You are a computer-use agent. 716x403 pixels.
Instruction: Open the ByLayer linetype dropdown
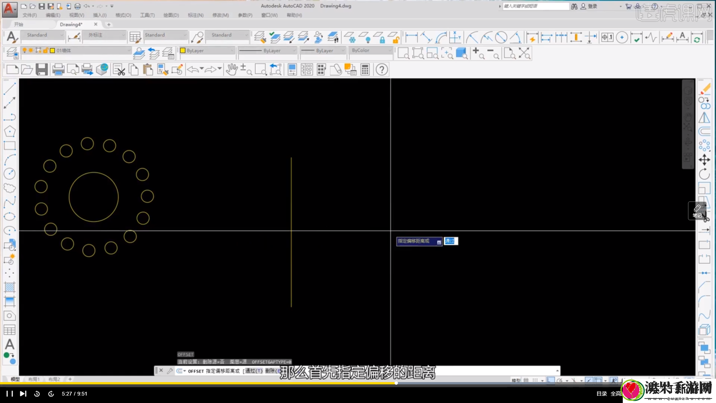(x=267, y=50)
